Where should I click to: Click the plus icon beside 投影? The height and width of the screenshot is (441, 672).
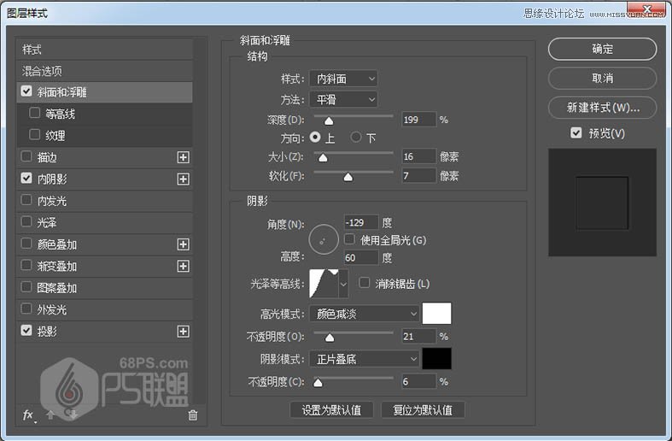click(183, 332)
